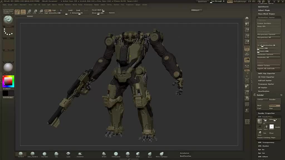Collapse the Decimation Master section

(x=266, y=17)
